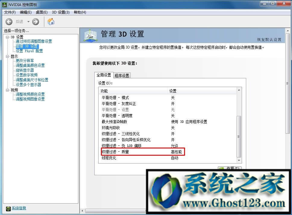Maximize the NVIDIA control panel window
This screenshot has width=292, height=215.
[273, 4]
